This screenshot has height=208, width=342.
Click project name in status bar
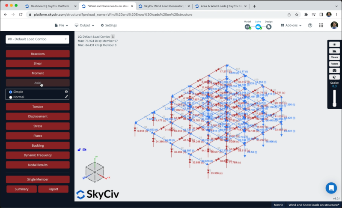tap(314, 205)
